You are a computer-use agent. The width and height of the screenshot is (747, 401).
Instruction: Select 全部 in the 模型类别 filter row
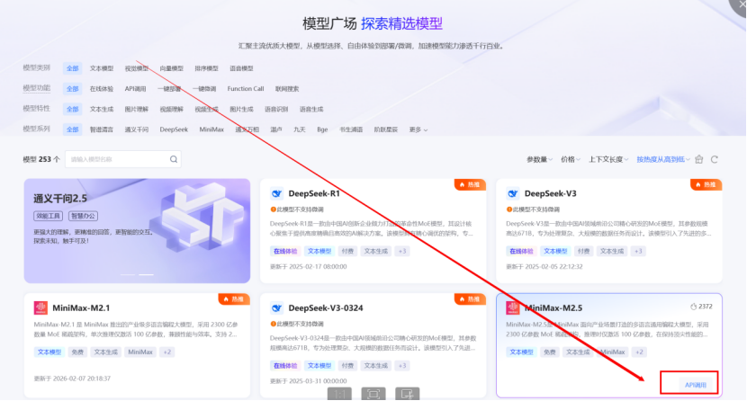point(72,68)
